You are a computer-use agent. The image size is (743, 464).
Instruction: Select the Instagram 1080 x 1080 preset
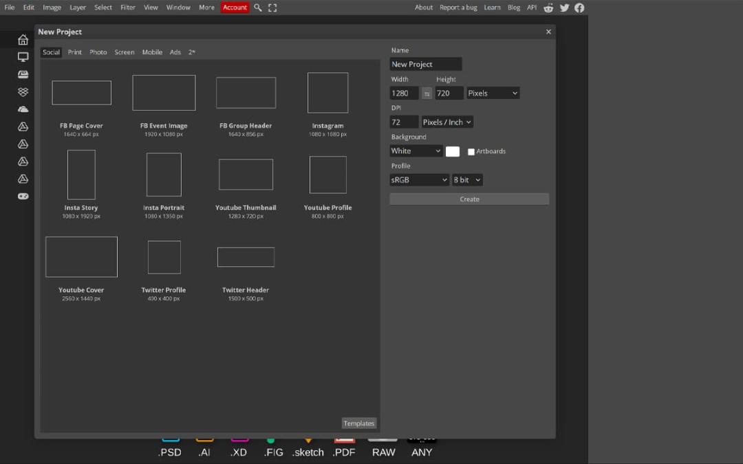(x=327, y=105)
